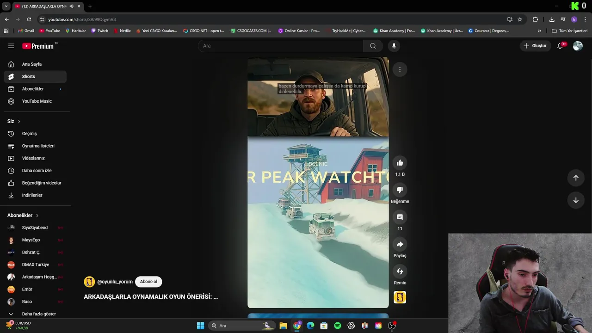Open Chrome downloads
Screen dimensions: 592x333
tap(552, 19)
